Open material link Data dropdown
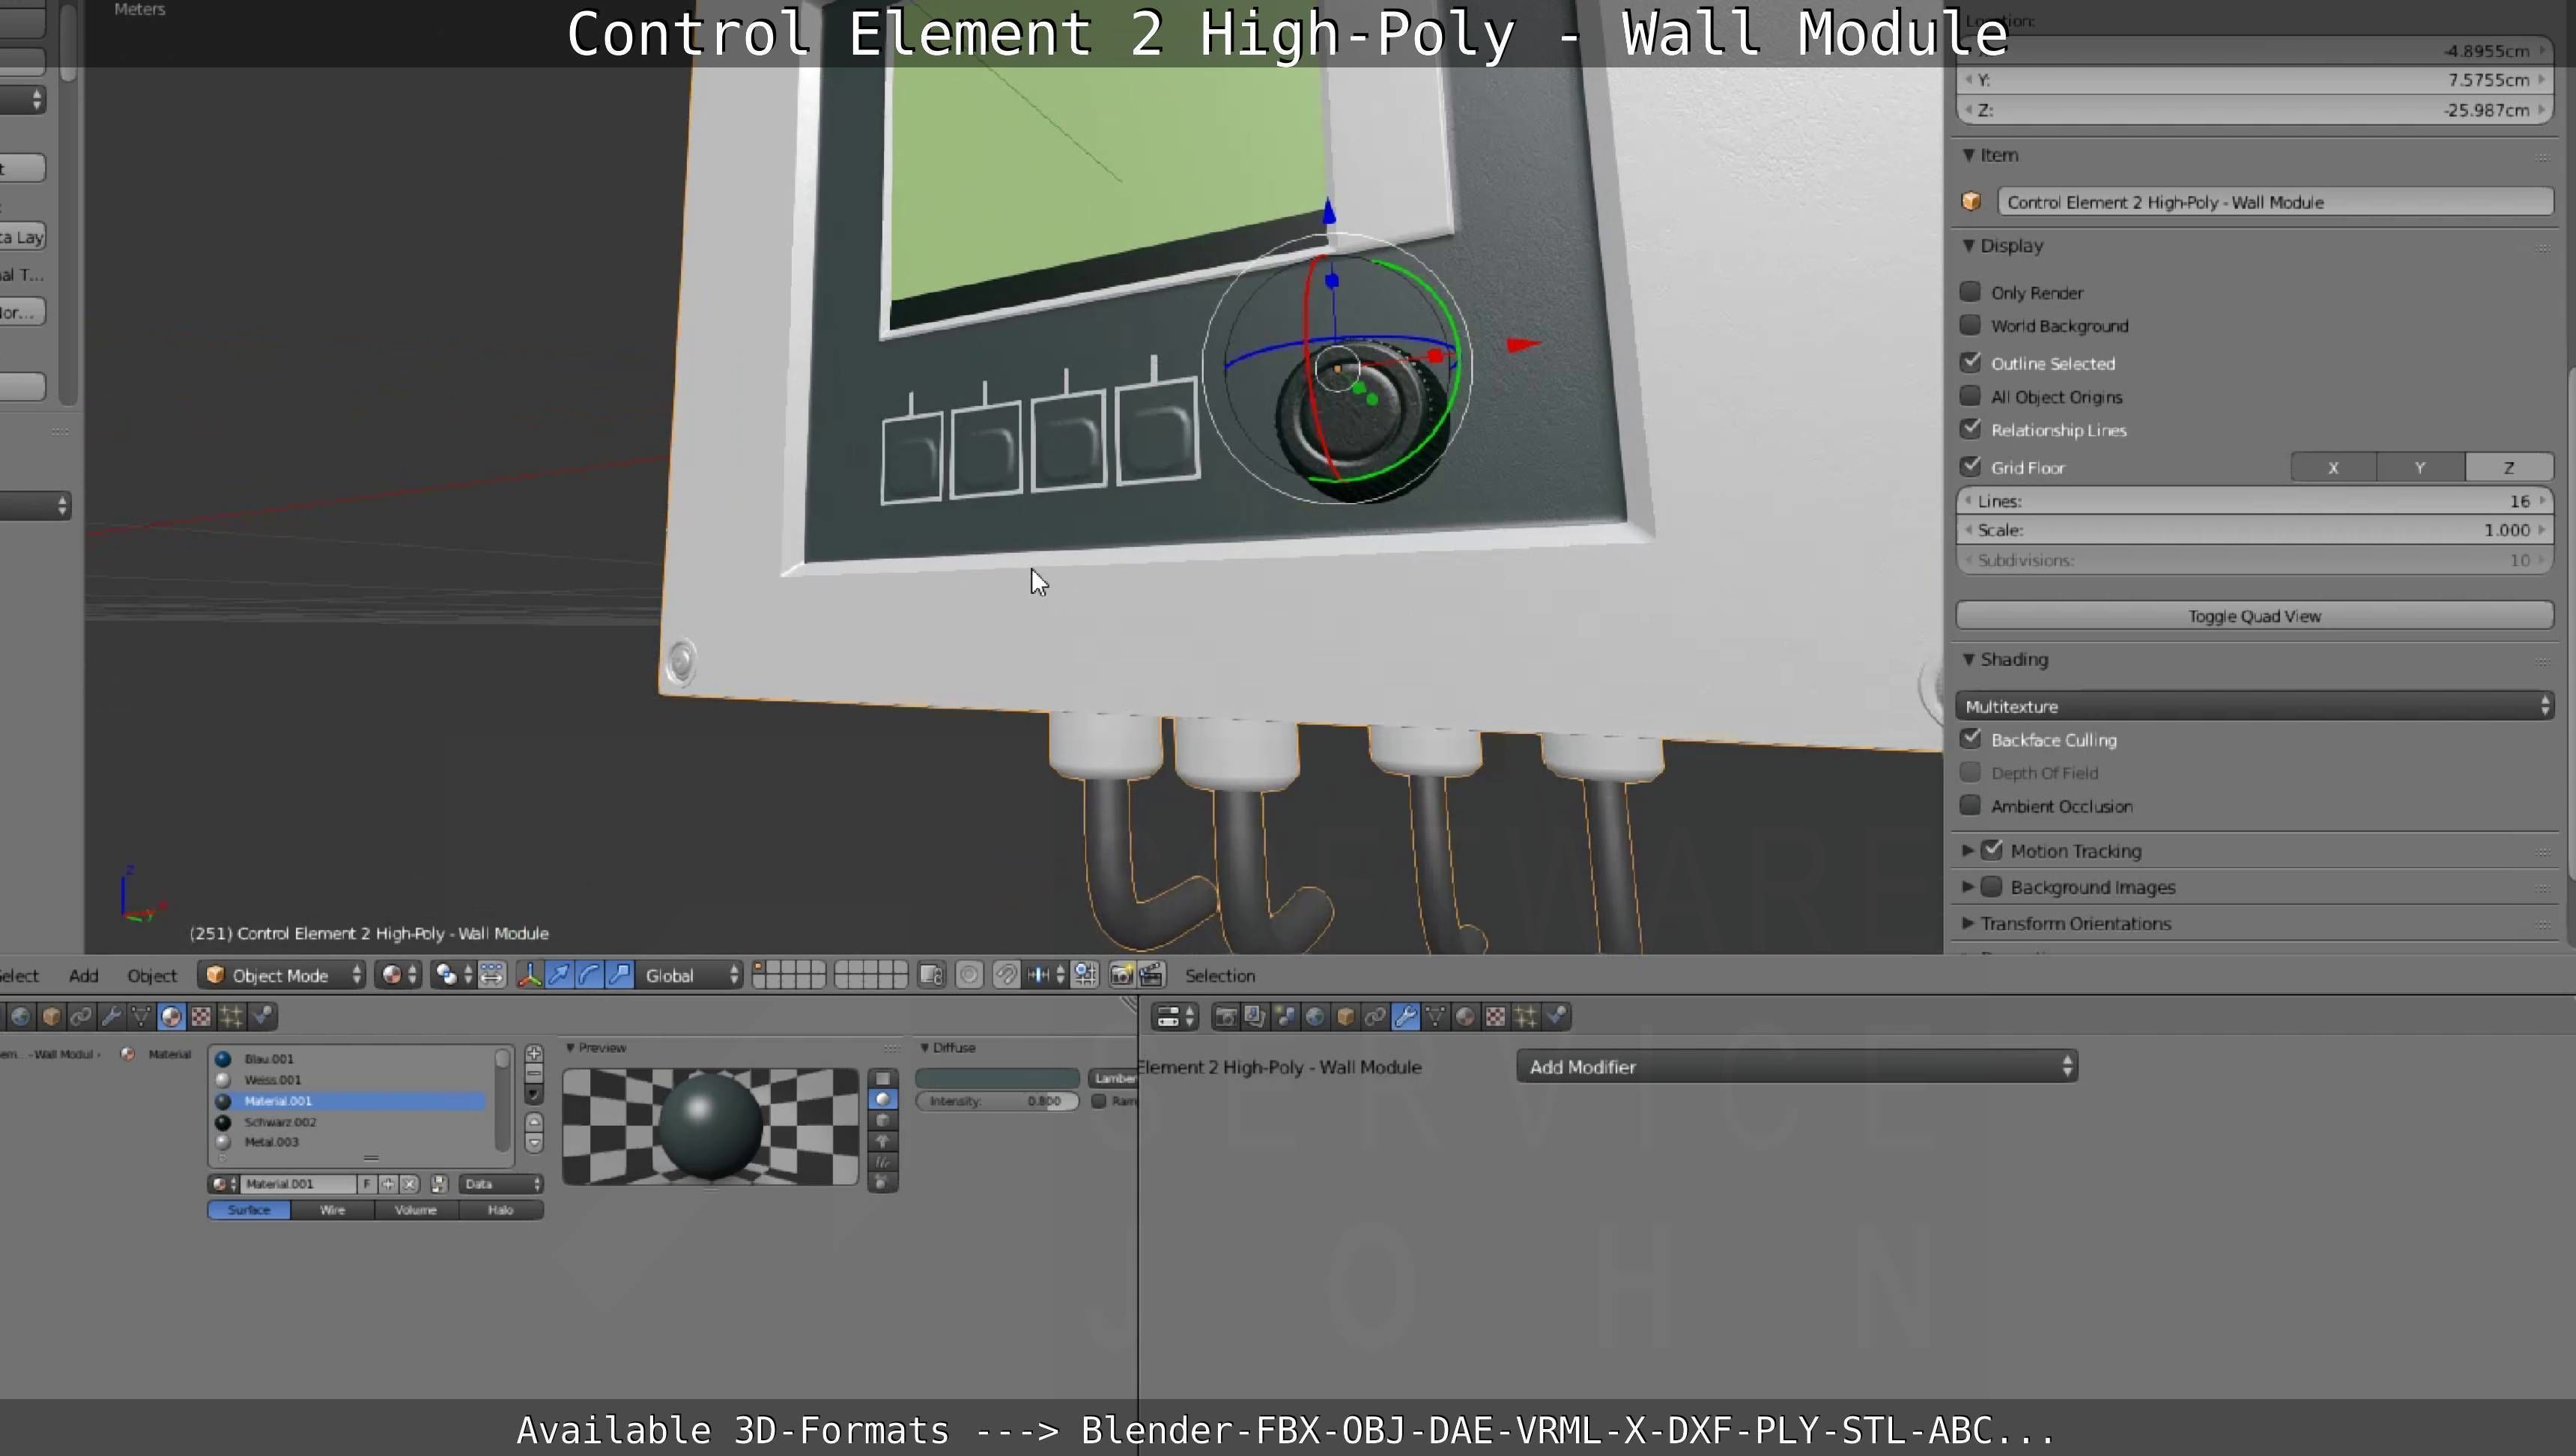Screen dimensions: 2576x1456 tap(501, 1183)
